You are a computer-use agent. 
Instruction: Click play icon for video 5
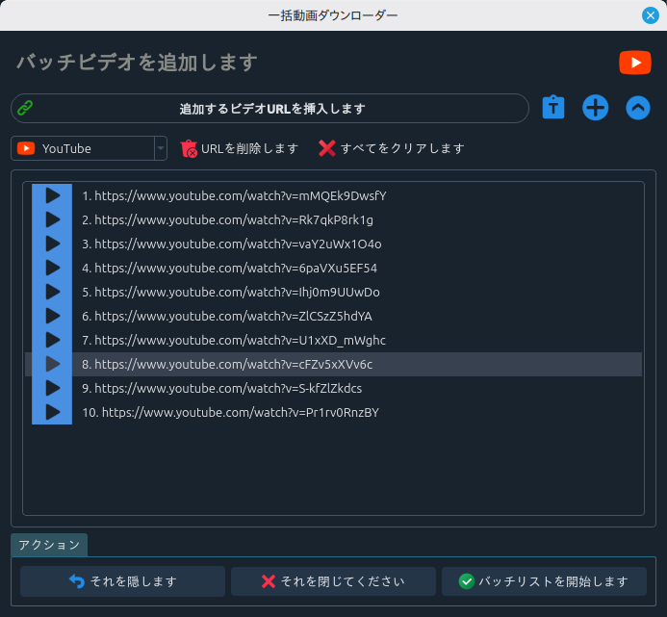[52, 292]
